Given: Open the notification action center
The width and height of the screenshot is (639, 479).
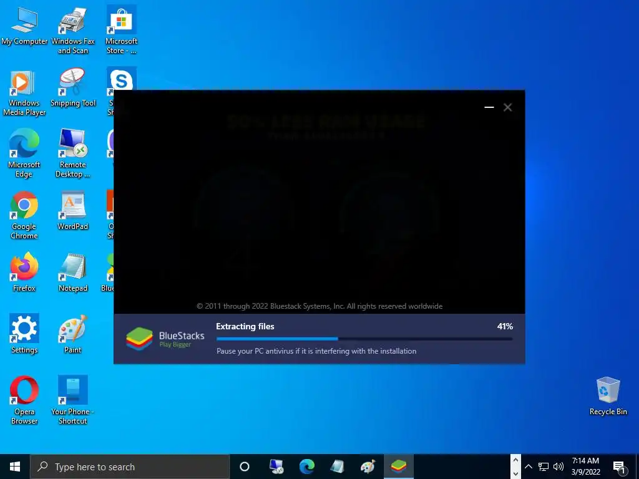Looking at the screenshot, I should point(619,467).
